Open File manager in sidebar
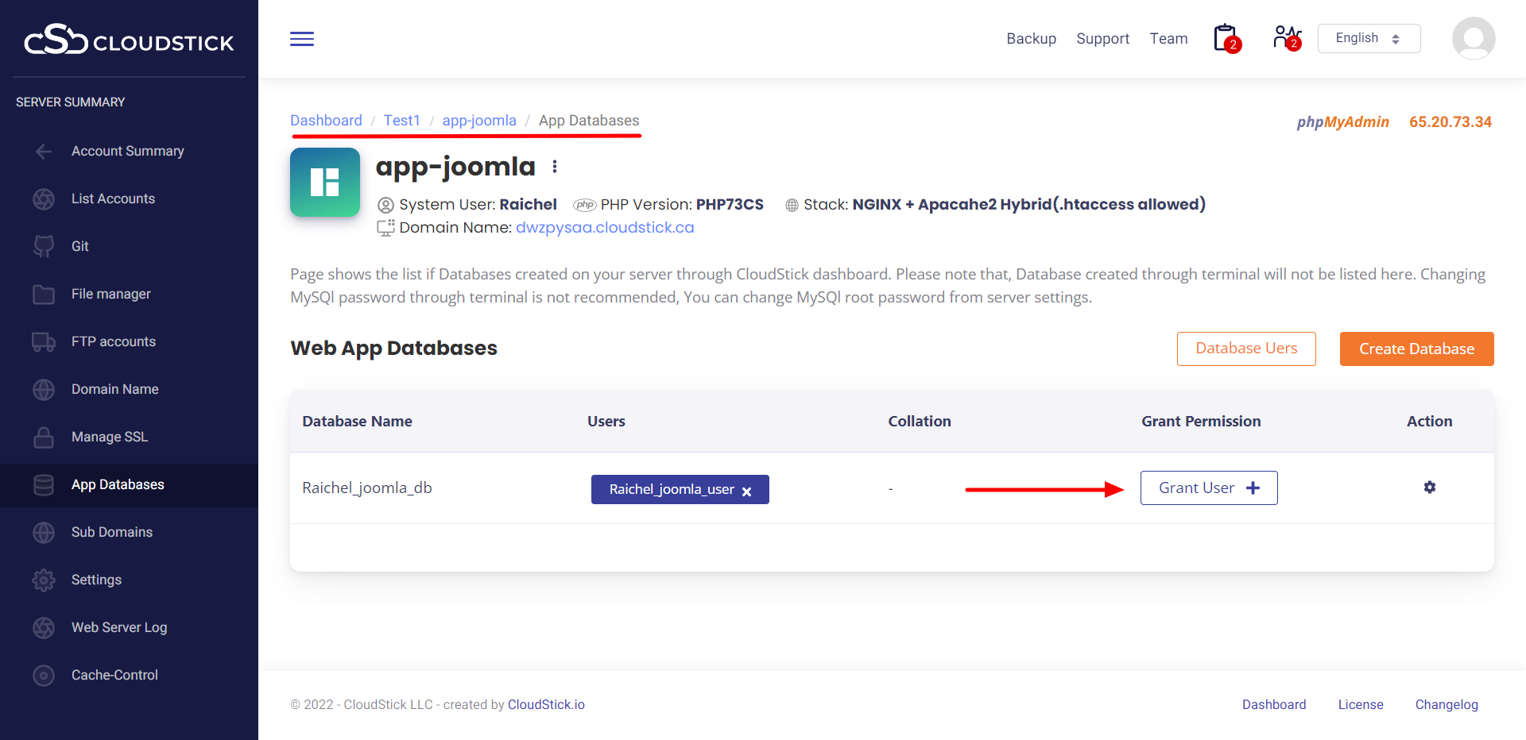 [x=110, y=294]
